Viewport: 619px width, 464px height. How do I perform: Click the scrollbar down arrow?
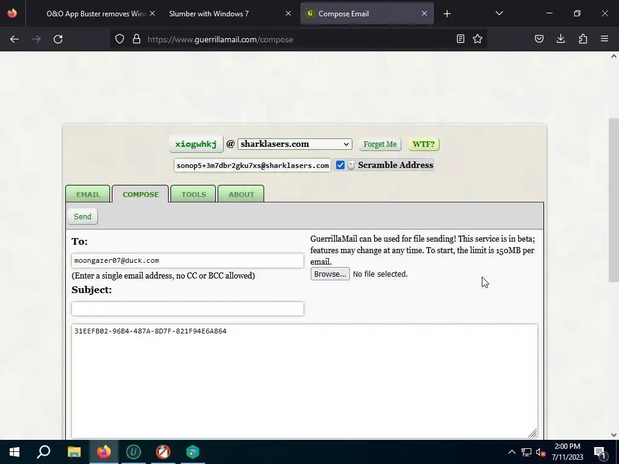[x=614, y=435]
